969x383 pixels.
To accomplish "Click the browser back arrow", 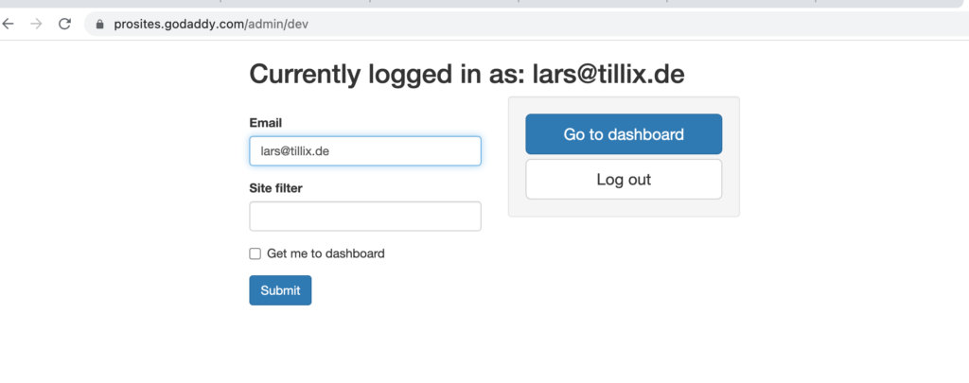I will pyautogui.click(x=9, y=25).
